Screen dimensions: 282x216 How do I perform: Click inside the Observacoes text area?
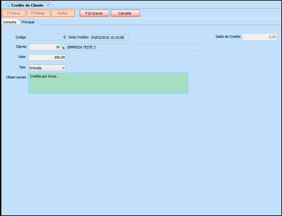(108, 83)
